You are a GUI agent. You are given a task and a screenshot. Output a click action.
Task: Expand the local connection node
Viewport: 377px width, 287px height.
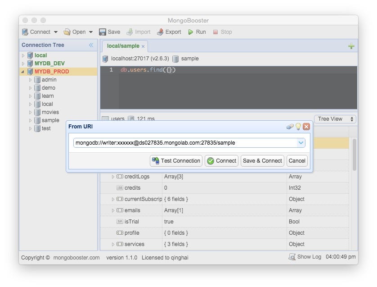[23, 55]
